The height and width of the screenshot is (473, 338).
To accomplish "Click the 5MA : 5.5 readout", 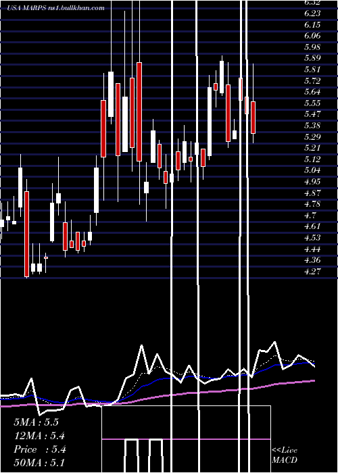I will [x=36, y=422].
